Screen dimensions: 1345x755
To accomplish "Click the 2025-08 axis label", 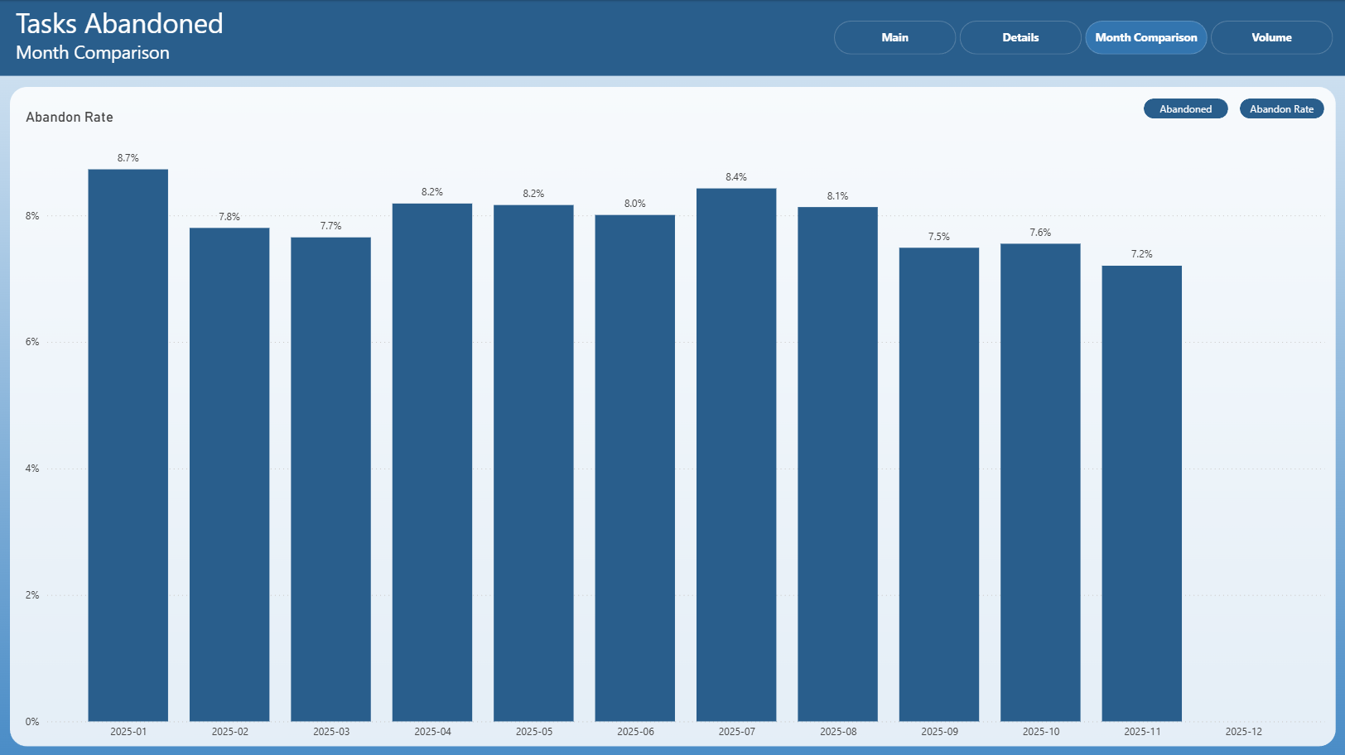I will tap(838, 732).
